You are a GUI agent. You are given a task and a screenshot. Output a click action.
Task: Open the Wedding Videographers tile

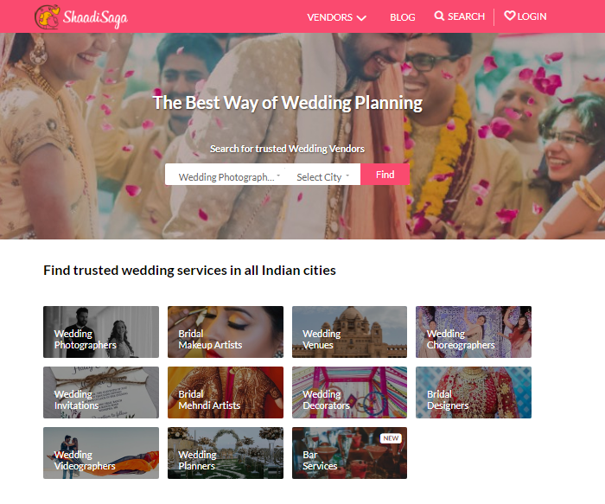pos(101,453)
